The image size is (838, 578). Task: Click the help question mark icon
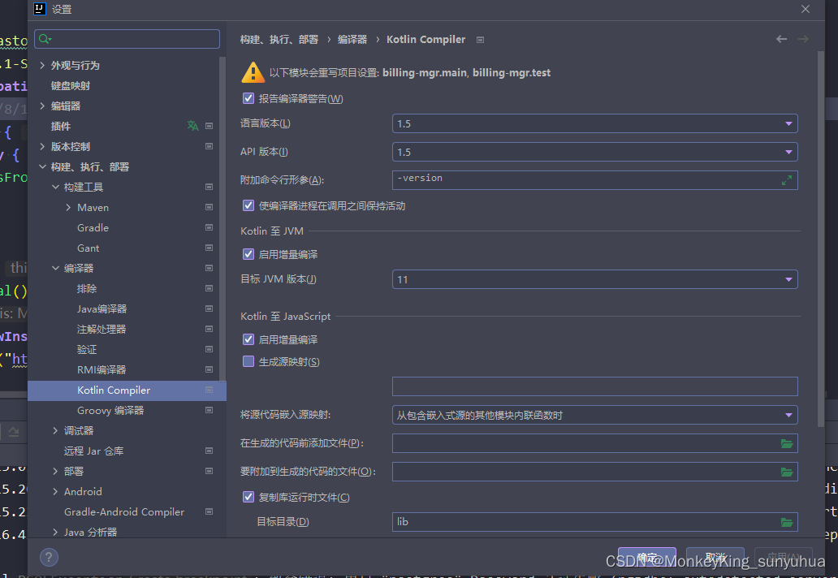[48, 558]
